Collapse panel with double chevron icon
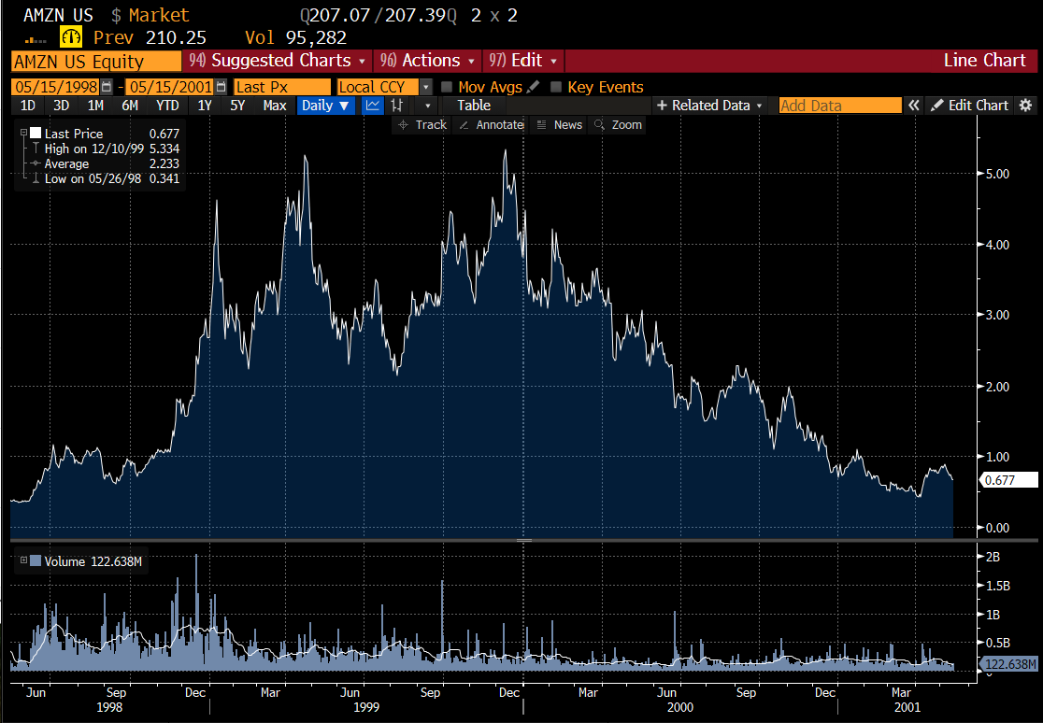 point(914,106)
